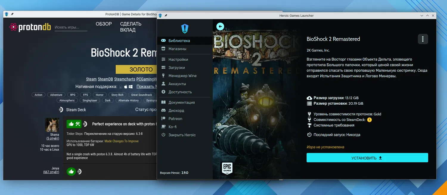Click thumbs-up badge on Jenya's report

(x=71, y=172)
